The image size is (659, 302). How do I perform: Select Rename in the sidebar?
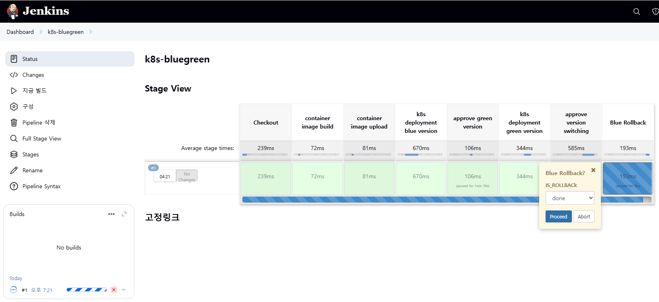tap(70, 170)
